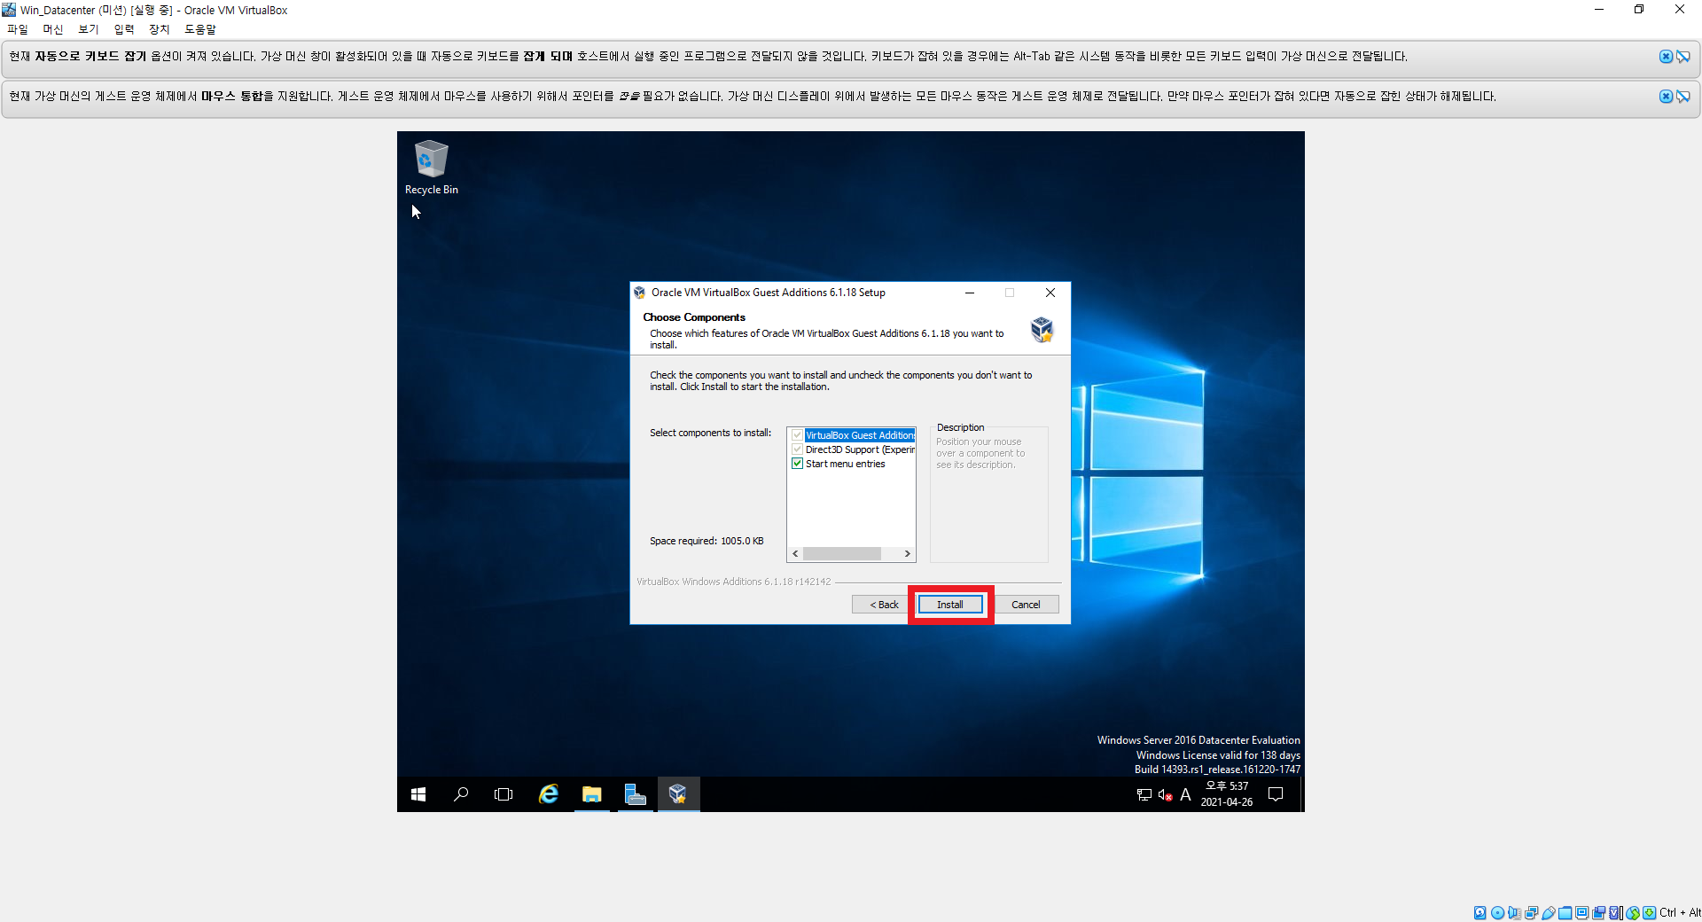Click the hard disk activity status icon
This screenshot has width=1702, height=922.
pyautogui.click(x=1479, y=912)
